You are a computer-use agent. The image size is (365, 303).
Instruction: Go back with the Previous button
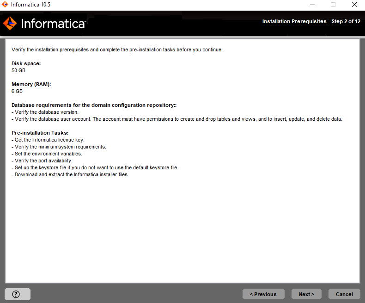coord(263,294)
